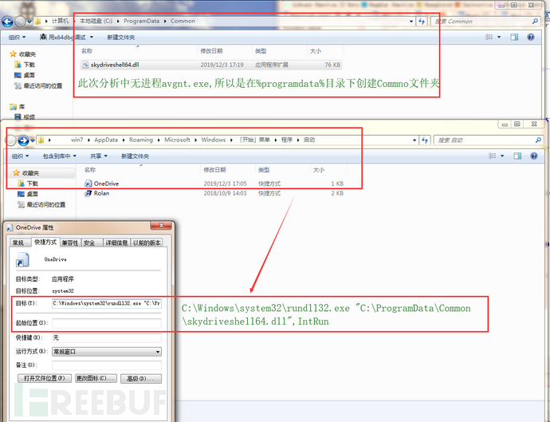Click search magnifier in 搜索 Common box

pyautogui.click(x=535, y=22)
